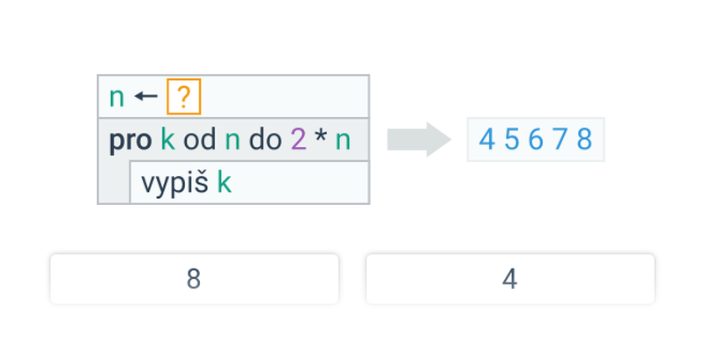Click the purple number 2 in loop
This screenshot has width=705, height=352.
pyautogui.click(x=298, y=140)
